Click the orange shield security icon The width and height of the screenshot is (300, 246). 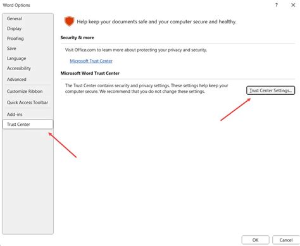point(69,22)
